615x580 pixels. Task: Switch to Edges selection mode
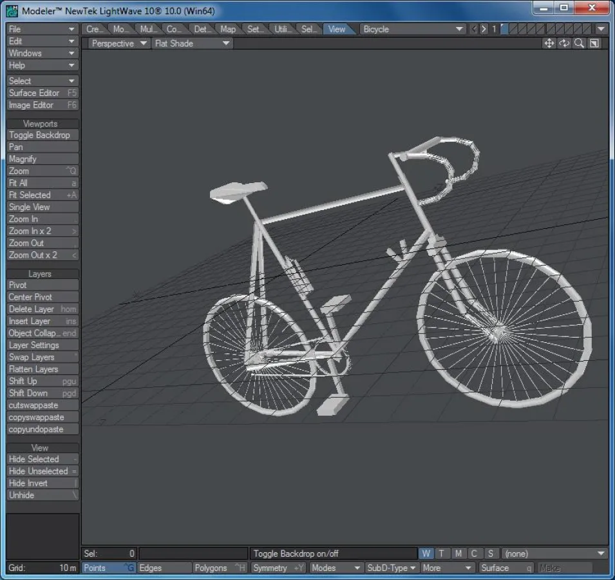[x=164, y=568]
